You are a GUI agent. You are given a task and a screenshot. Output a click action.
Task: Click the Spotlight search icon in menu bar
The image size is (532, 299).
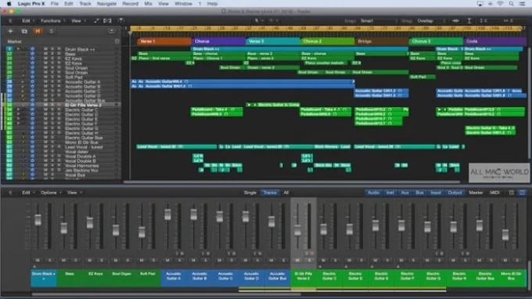pos(512,4)
